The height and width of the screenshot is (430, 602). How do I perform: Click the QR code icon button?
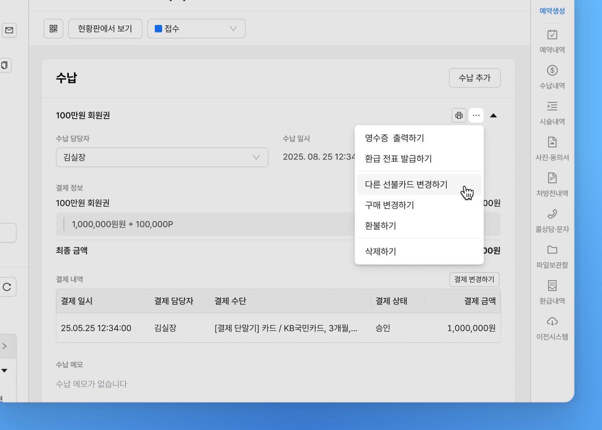pos(53,29)
